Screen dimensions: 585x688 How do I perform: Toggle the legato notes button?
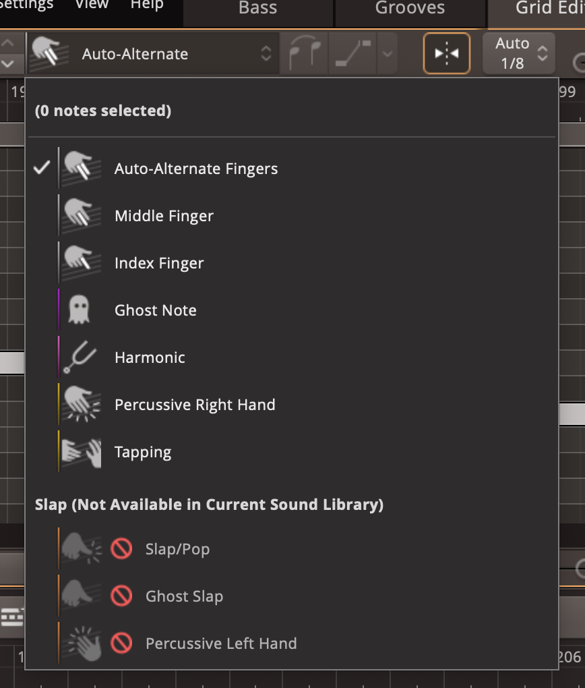click(303, 53)
